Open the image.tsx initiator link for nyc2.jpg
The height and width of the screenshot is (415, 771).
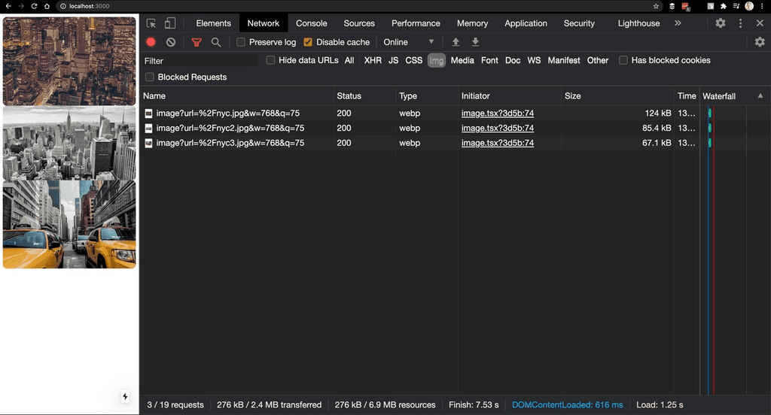498,128
